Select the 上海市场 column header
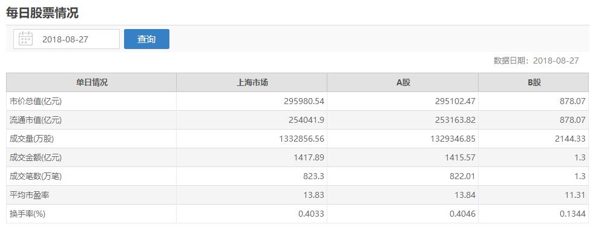The height and width of the screenshot is (230, 593). click(x=252, y=82)
